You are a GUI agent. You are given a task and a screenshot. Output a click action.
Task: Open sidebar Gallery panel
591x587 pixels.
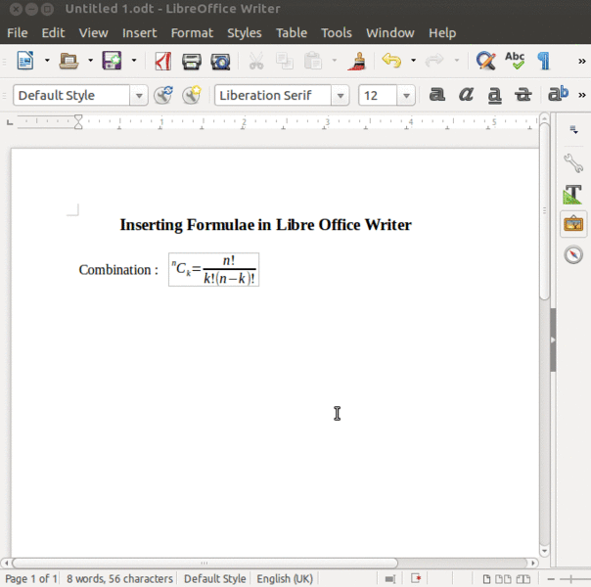pyautogui.click(x=573, y=224)
